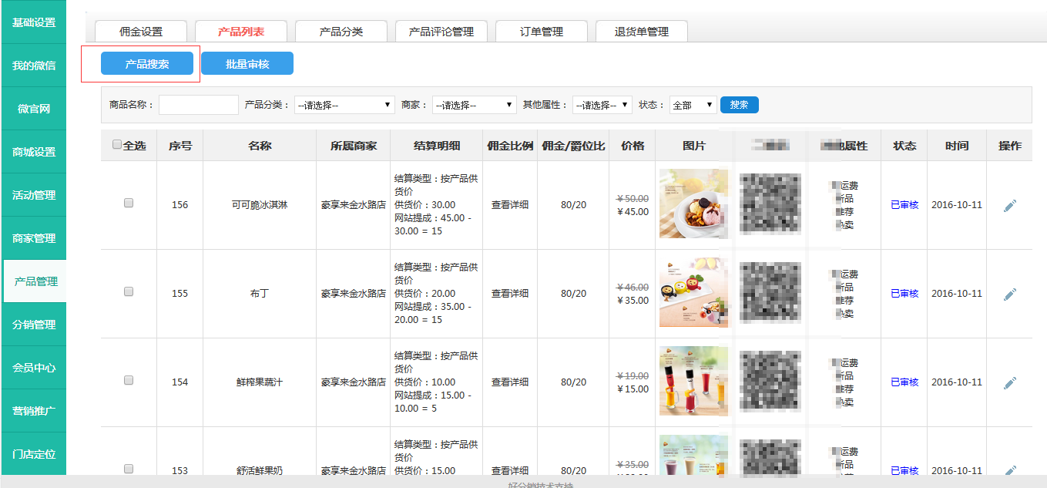Click the 批量审核 button
Viewport: 1047px width, 488px height.
click(247, 64)
